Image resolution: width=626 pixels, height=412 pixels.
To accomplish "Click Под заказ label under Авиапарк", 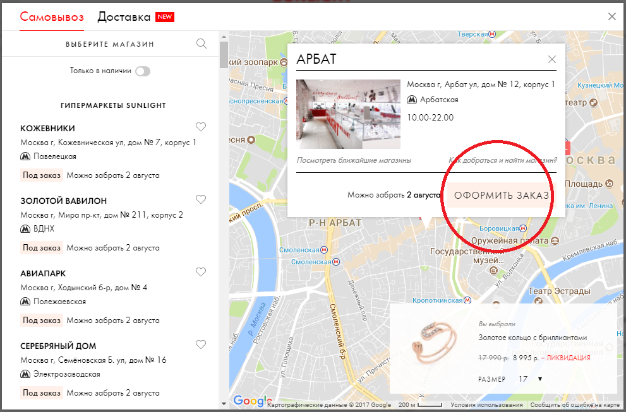I will point(42,321).
